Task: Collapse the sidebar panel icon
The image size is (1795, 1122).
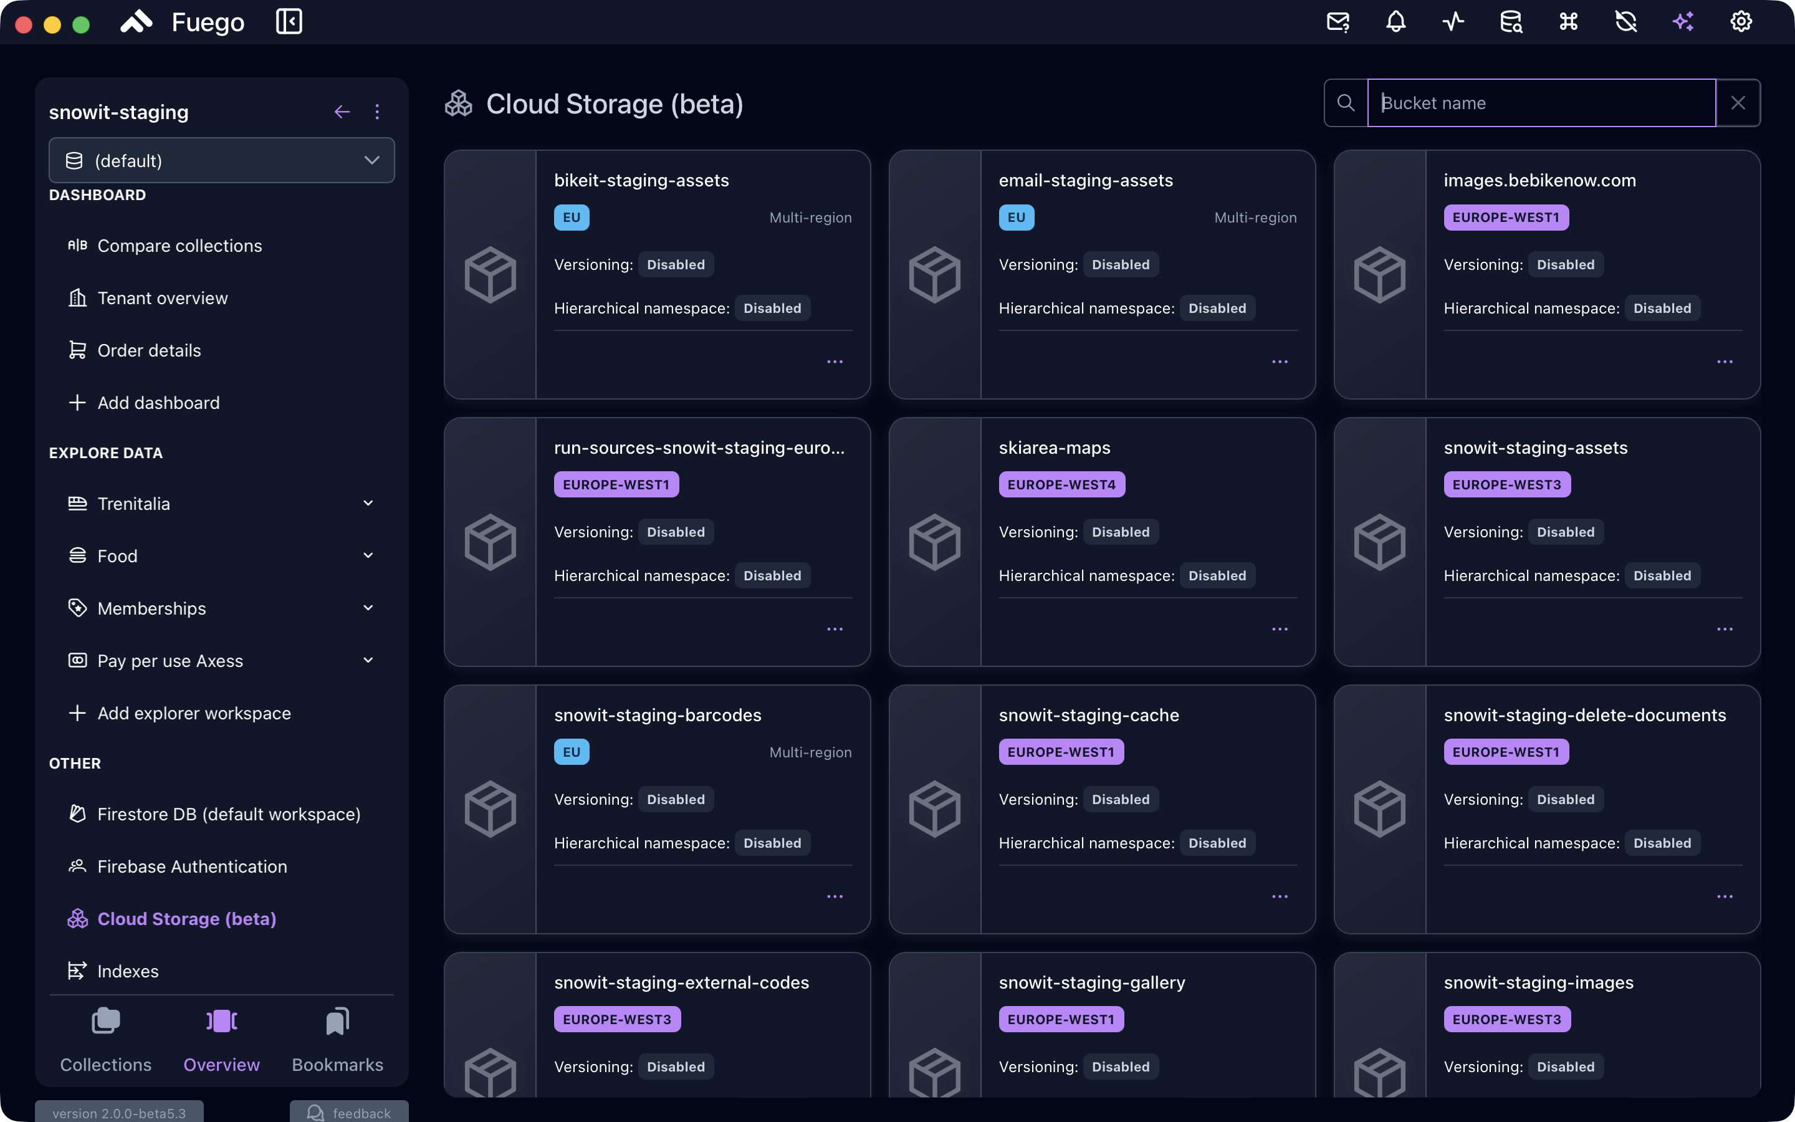Action: pyautogui.click(x=289, y=22)
